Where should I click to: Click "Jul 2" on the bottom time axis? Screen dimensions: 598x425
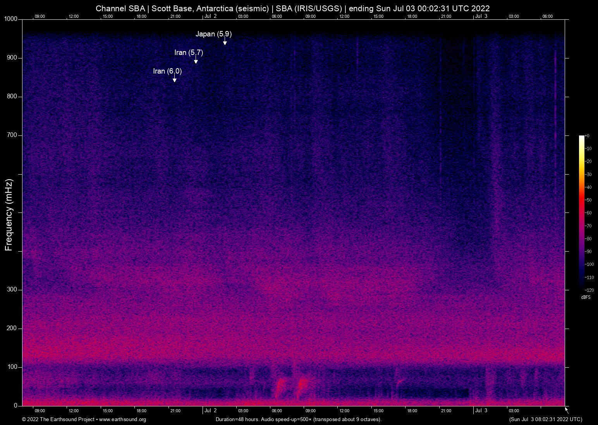211,411
